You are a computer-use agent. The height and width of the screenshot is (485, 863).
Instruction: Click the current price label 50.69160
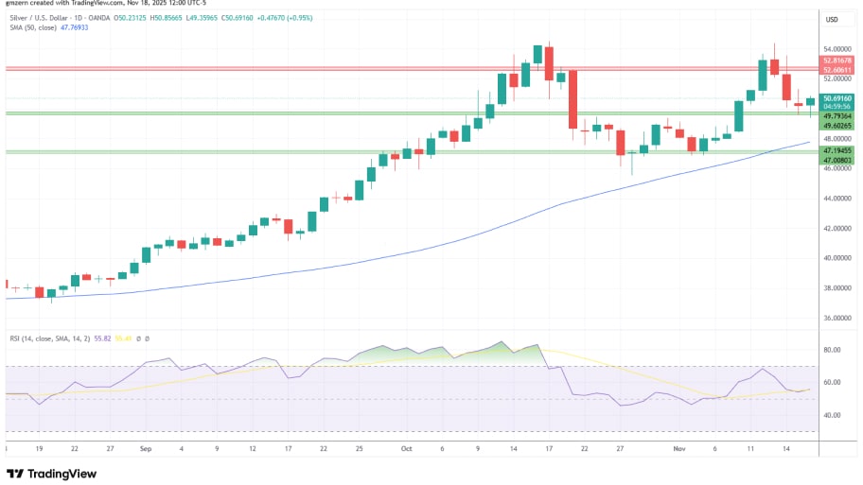[x=837, y=98]
